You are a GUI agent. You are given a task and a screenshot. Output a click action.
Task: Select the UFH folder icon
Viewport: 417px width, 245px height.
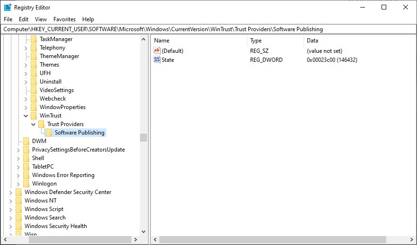pos(34,73)
